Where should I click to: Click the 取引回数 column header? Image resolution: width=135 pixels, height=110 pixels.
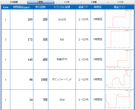pos(41,7)
